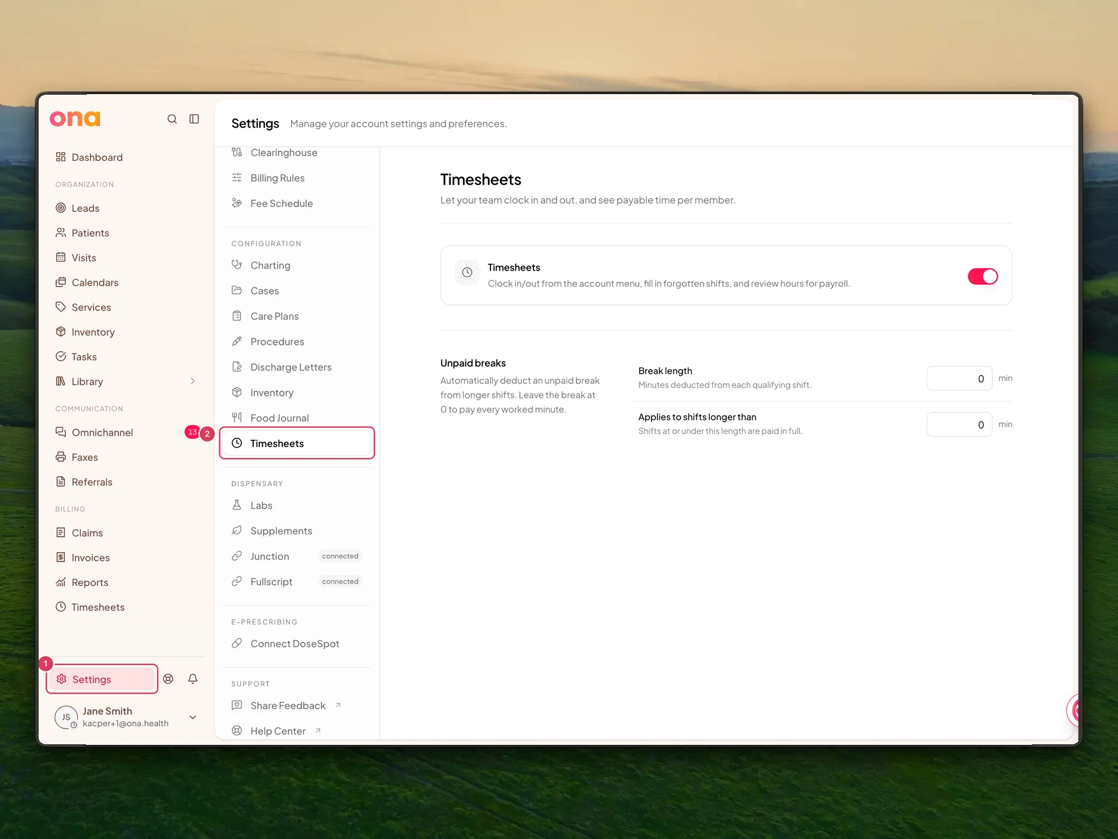Click the Faxes printer icon
The width and height of the screenshot is (1118, 839).
(60, 457)
